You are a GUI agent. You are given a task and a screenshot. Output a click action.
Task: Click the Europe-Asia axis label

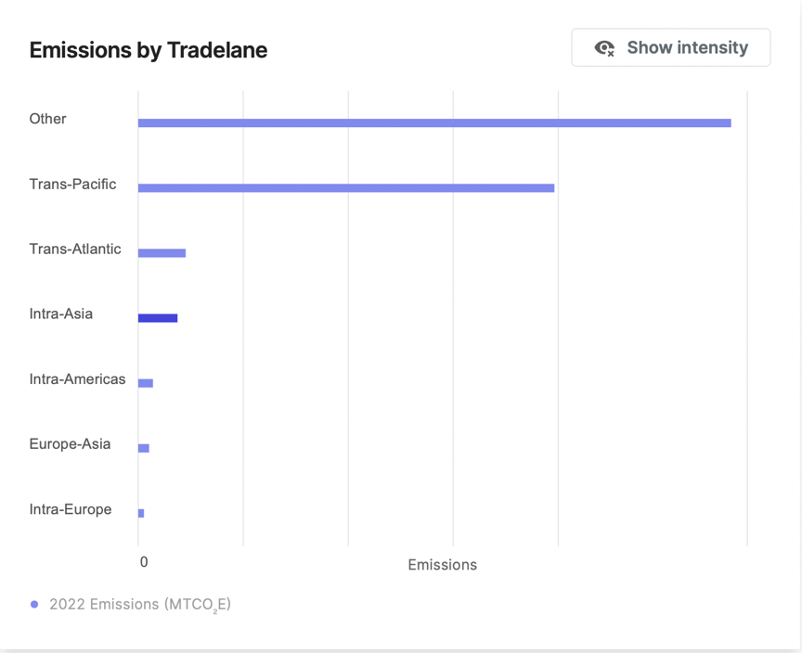point(70,444)
